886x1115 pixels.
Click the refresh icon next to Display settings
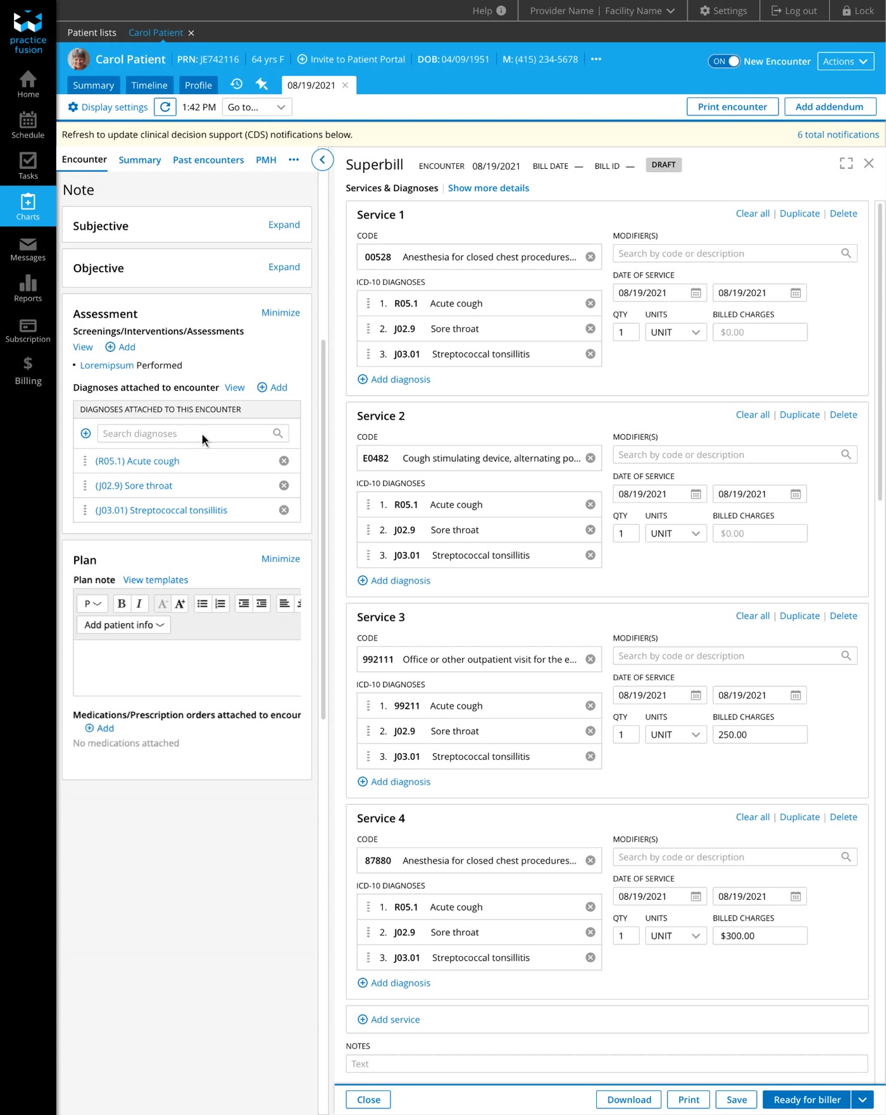point(165,107)
